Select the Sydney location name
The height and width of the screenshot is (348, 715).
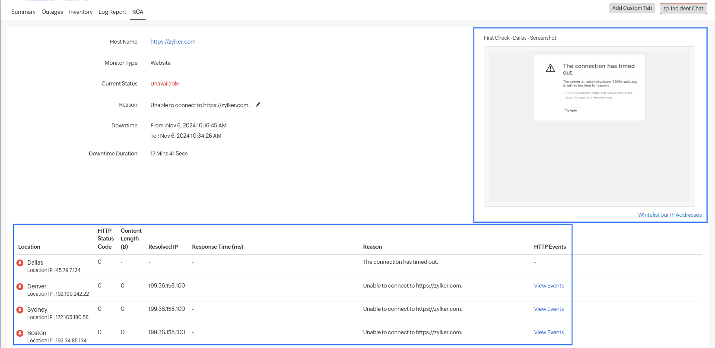coord(37,310)
